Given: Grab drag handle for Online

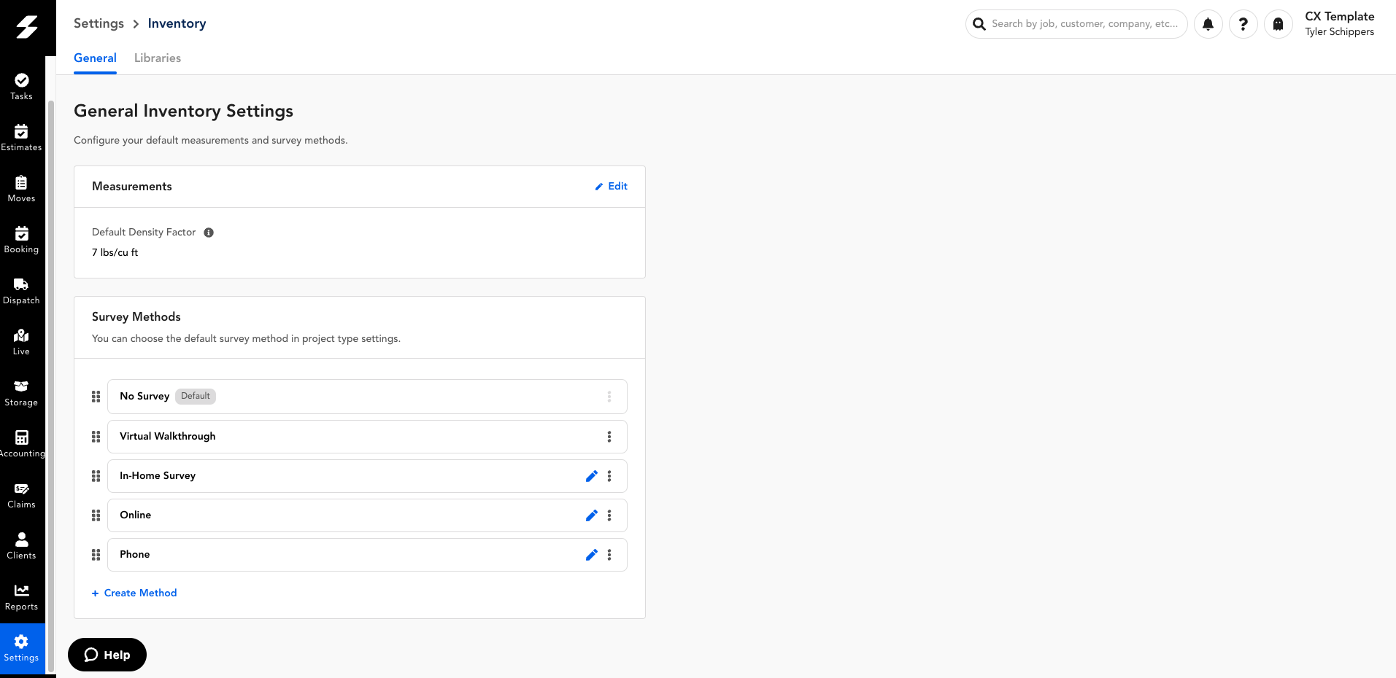Looking at the screenshot, I should tap(96, 515).
